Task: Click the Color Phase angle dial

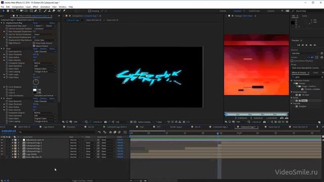Action: click(36, 82)
